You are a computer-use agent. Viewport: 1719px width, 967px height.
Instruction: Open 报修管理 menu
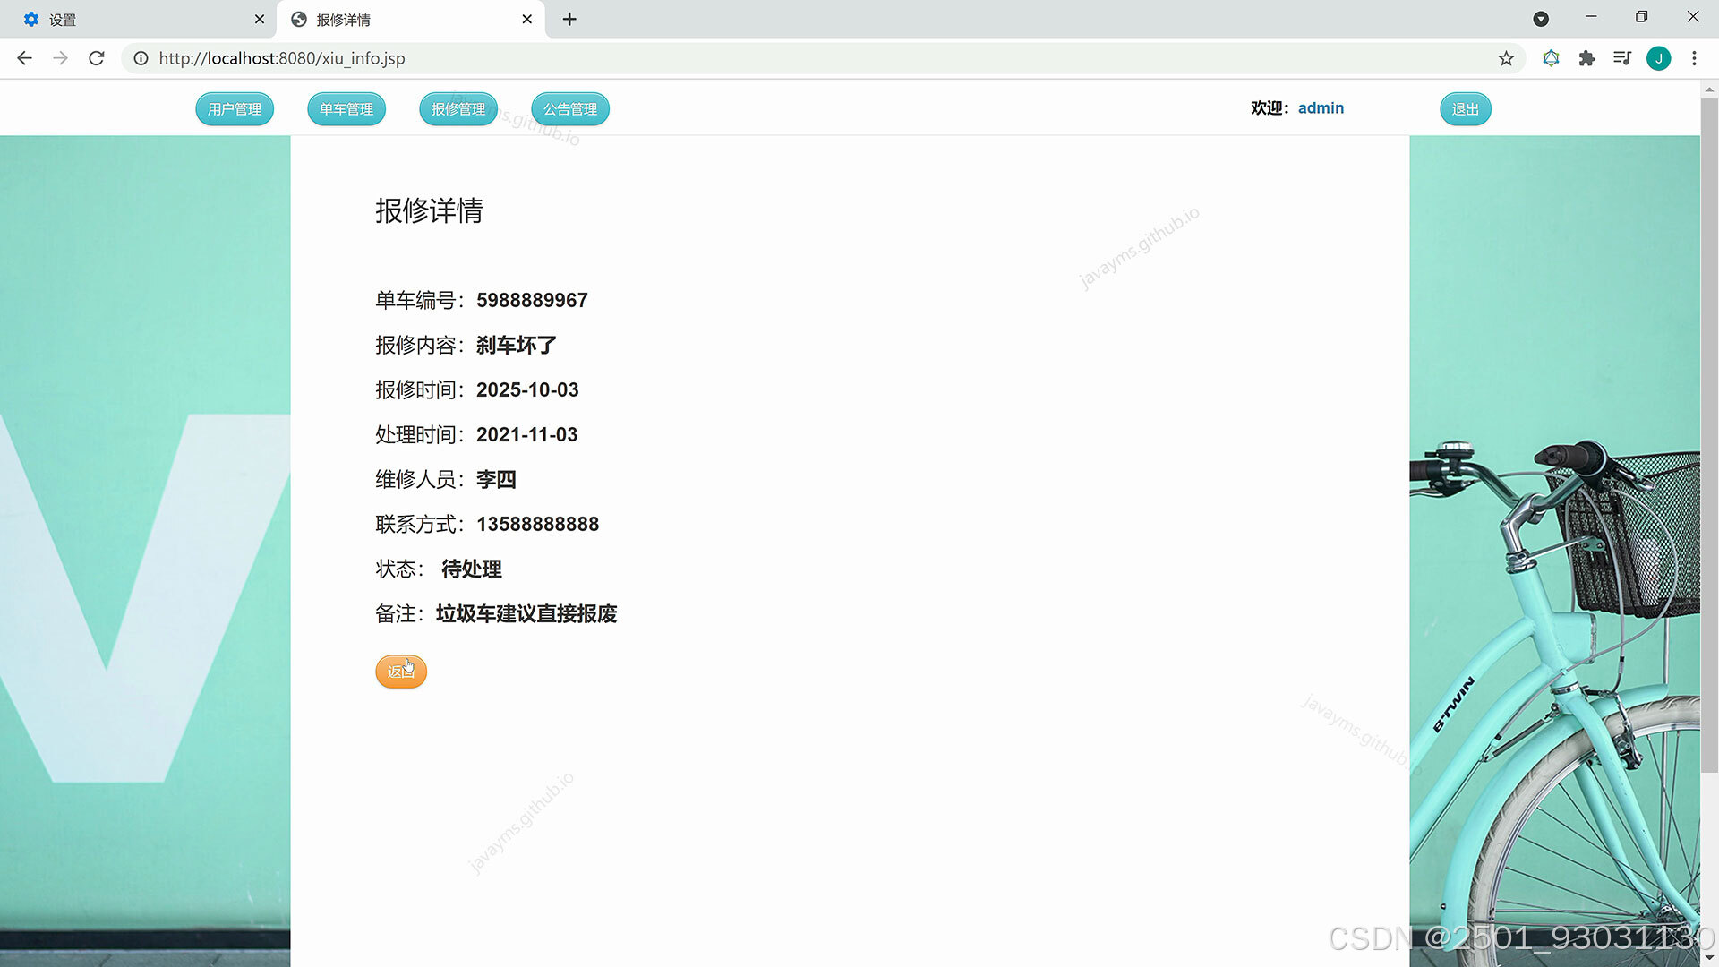point(458,109)
